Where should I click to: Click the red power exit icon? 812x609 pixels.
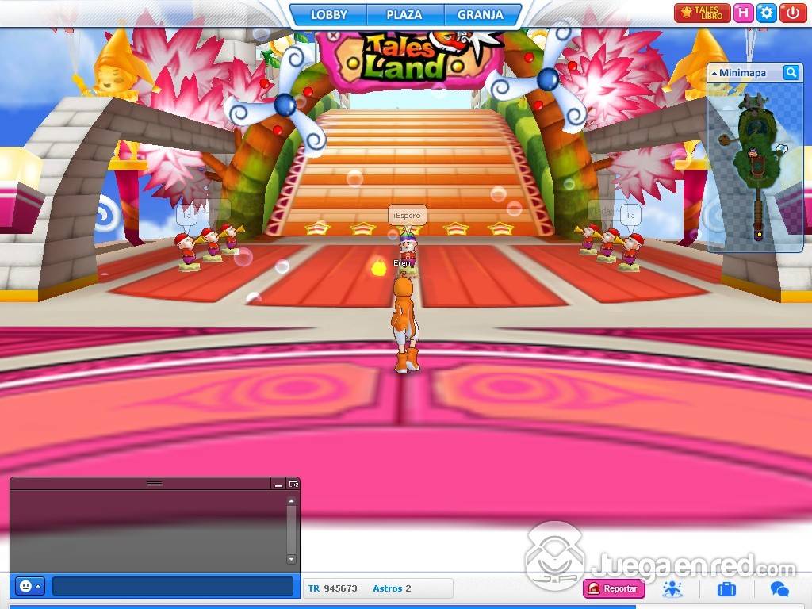[x=791, y=13]
